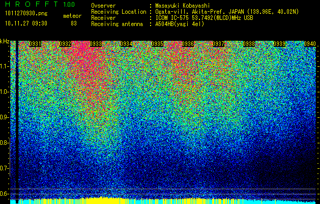Click the meteor count value 83

tap(74, 23)
